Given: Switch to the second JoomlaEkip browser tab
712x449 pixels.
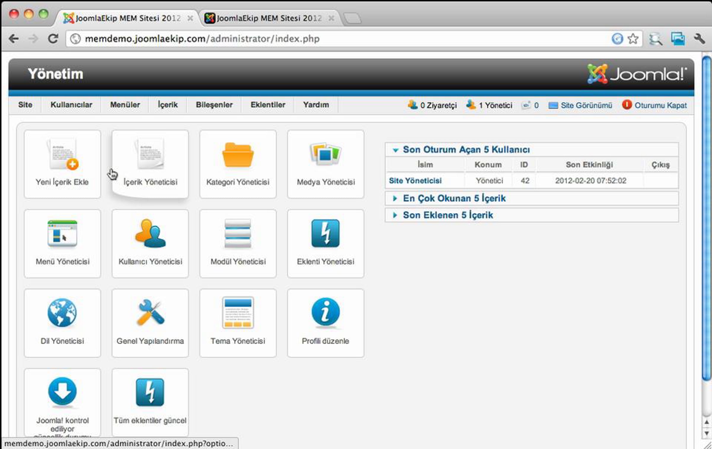Looking at the screenshot, I should pyautogui.click(x=268, y=18).
